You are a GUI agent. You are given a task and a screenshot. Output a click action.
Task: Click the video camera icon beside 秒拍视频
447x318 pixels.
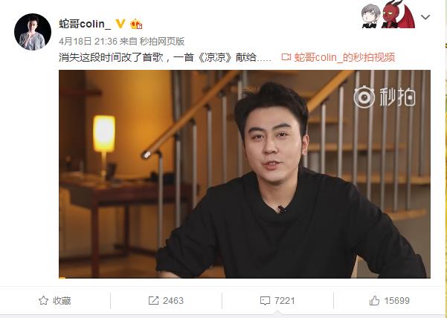(x=286, y=57)
